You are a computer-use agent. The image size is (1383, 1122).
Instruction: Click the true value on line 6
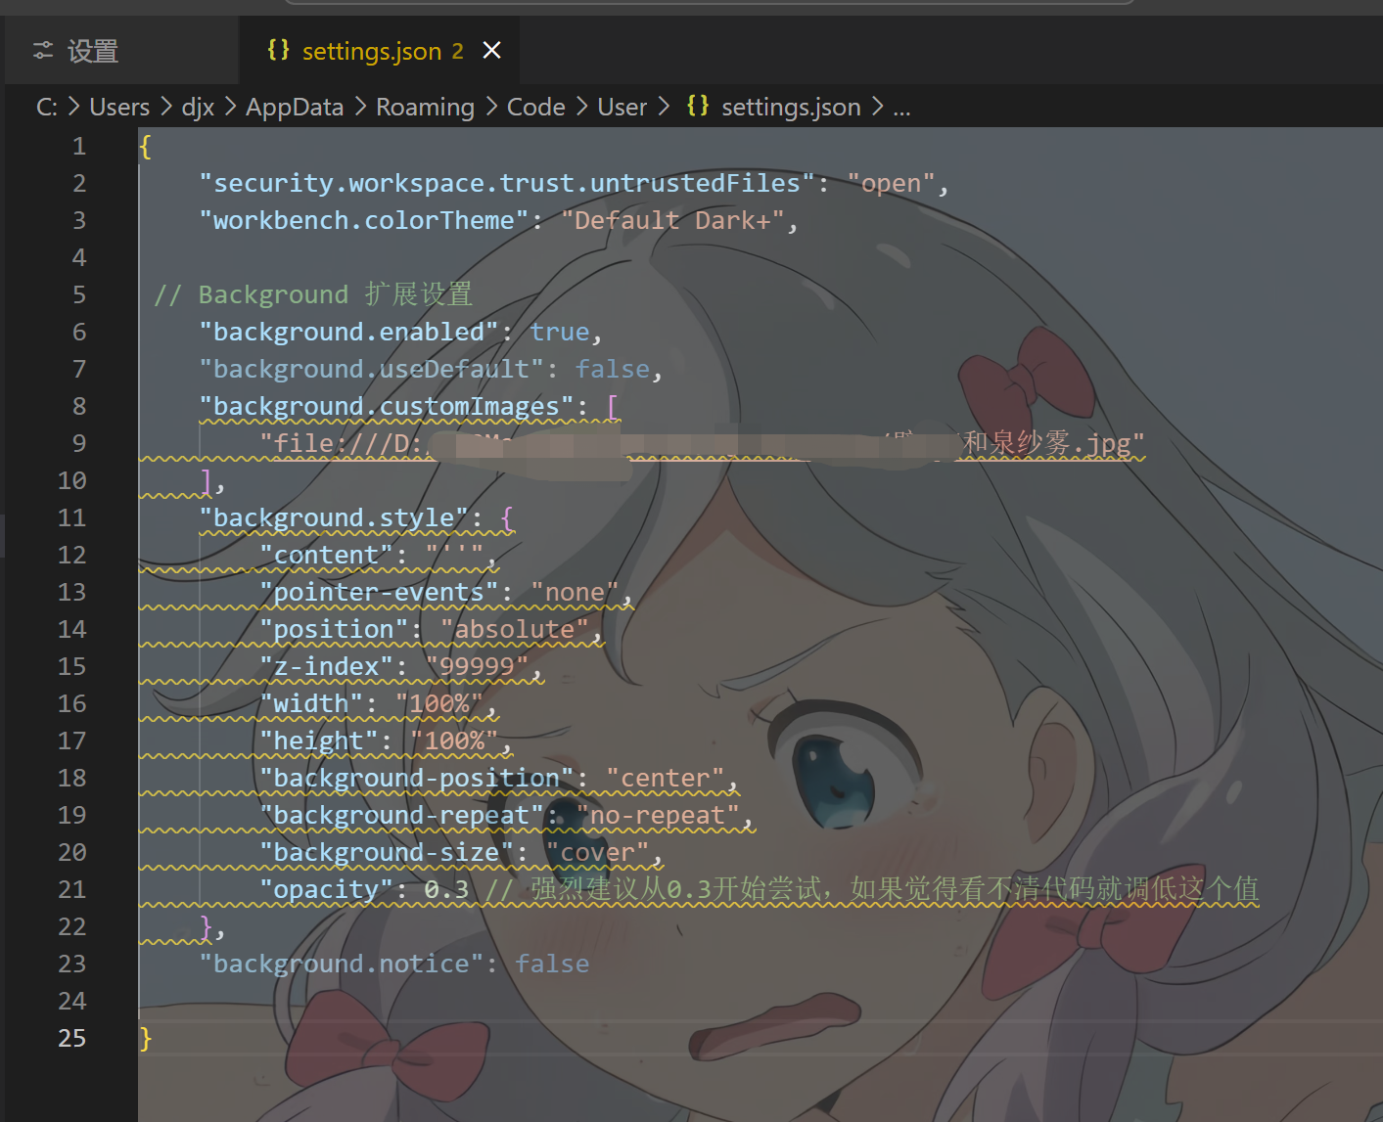click(560, 333)
